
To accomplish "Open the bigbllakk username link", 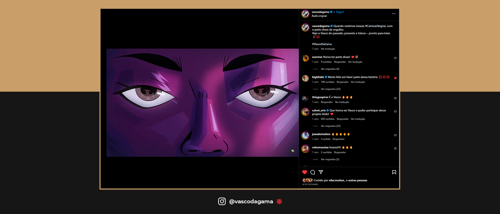I will pos(318,77).
